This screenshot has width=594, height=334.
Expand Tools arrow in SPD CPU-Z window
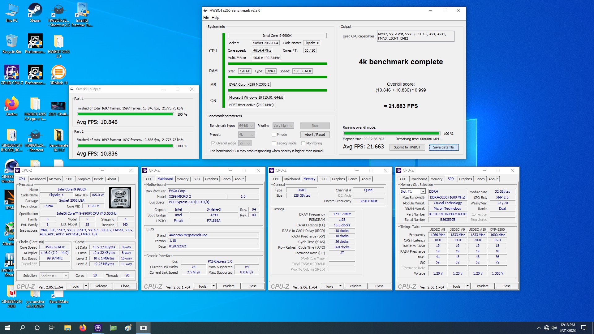(467, 286)
